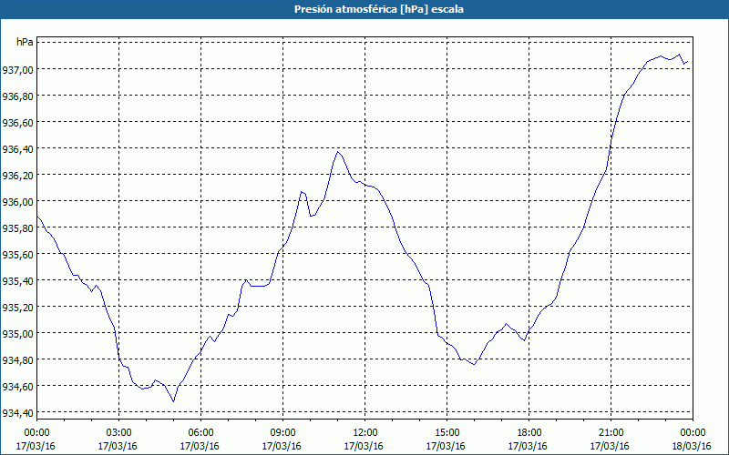Image resolution: width=729 pixels, height=455 pixels.
Task: Click the curve's peak near 11:00
Action: tap(338, 151)
